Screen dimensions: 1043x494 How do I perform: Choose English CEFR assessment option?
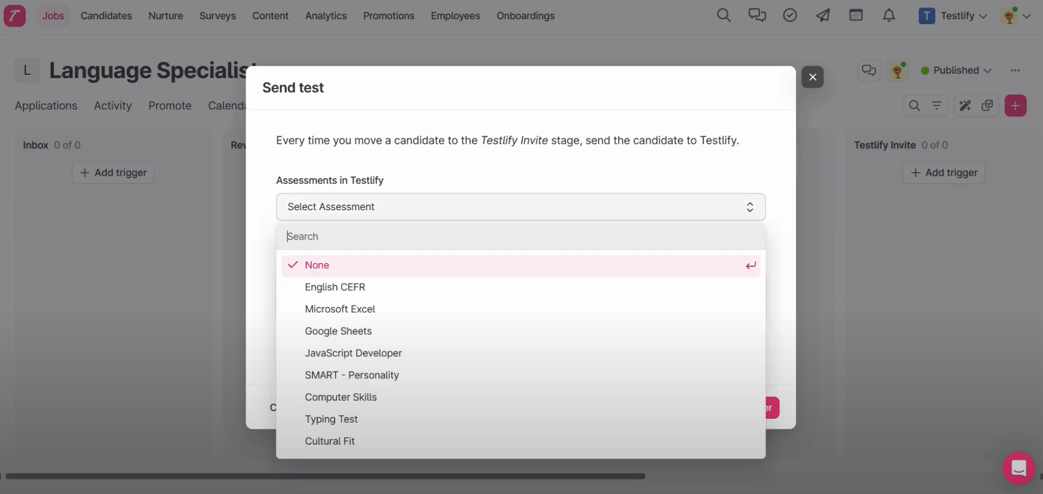(x=335, y=287)
